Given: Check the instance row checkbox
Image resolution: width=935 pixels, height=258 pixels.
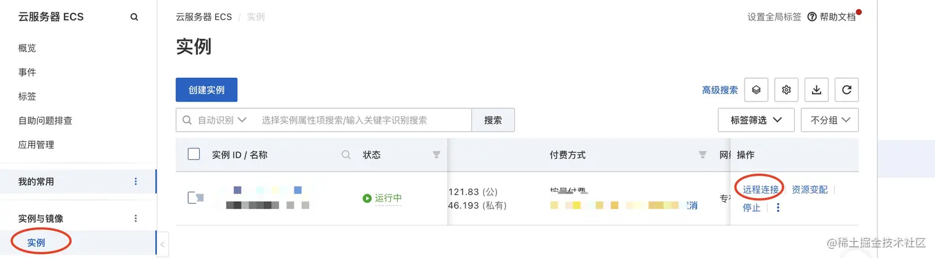Looking at the screenshot, I should point(194,198).
